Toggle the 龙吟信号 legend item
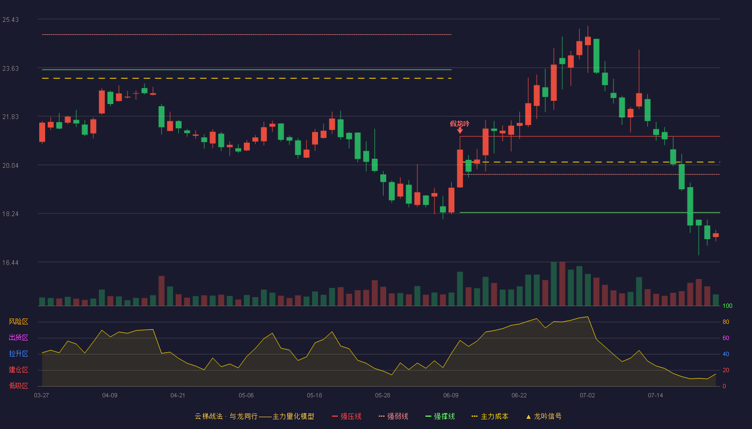 click(544, 416)
